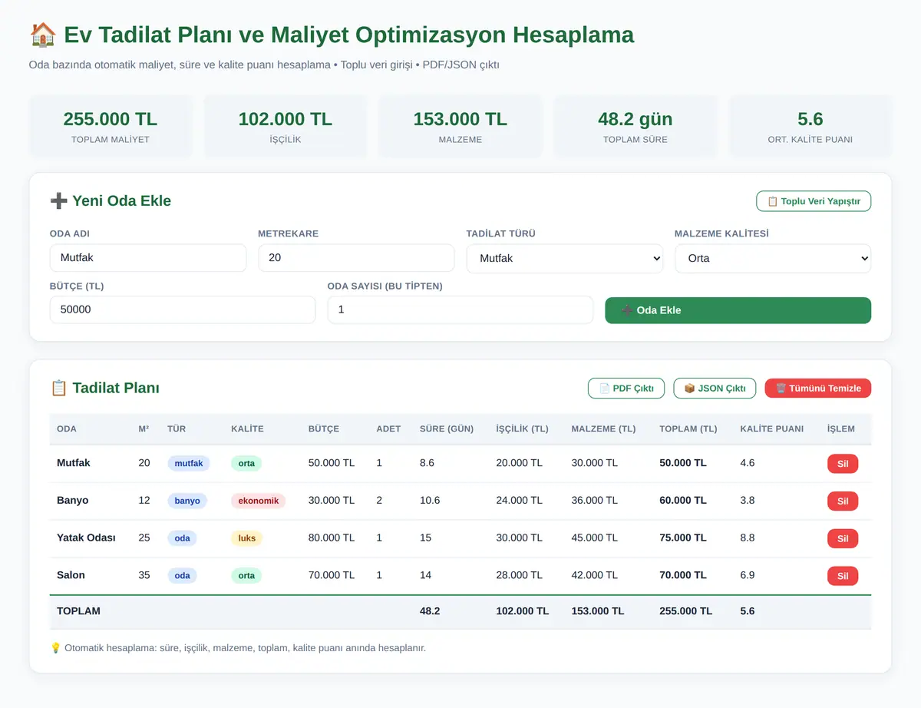Click the 10.6 duration cell
Viewport: 921px width, 708px height.
coord(430,501)
